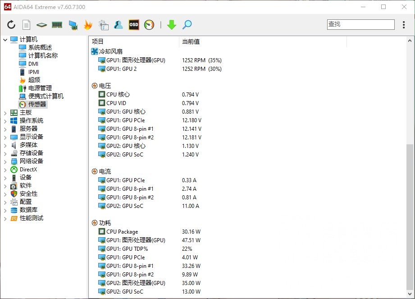The height and width of the screenshot is (299, 415).
Task: Launch the System Stability Test flame icon
Action: (88, 25)
